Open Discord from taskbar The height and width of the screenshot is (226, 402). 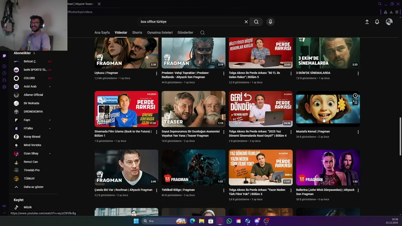pyautogui.click(x=257, y=221)
